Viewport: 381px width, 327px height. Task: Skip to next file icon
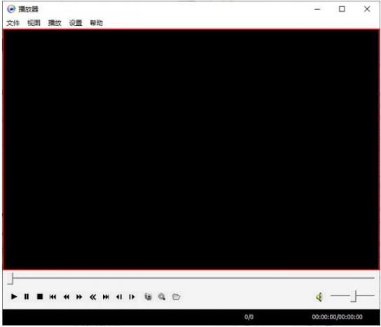tap(106, 297)
